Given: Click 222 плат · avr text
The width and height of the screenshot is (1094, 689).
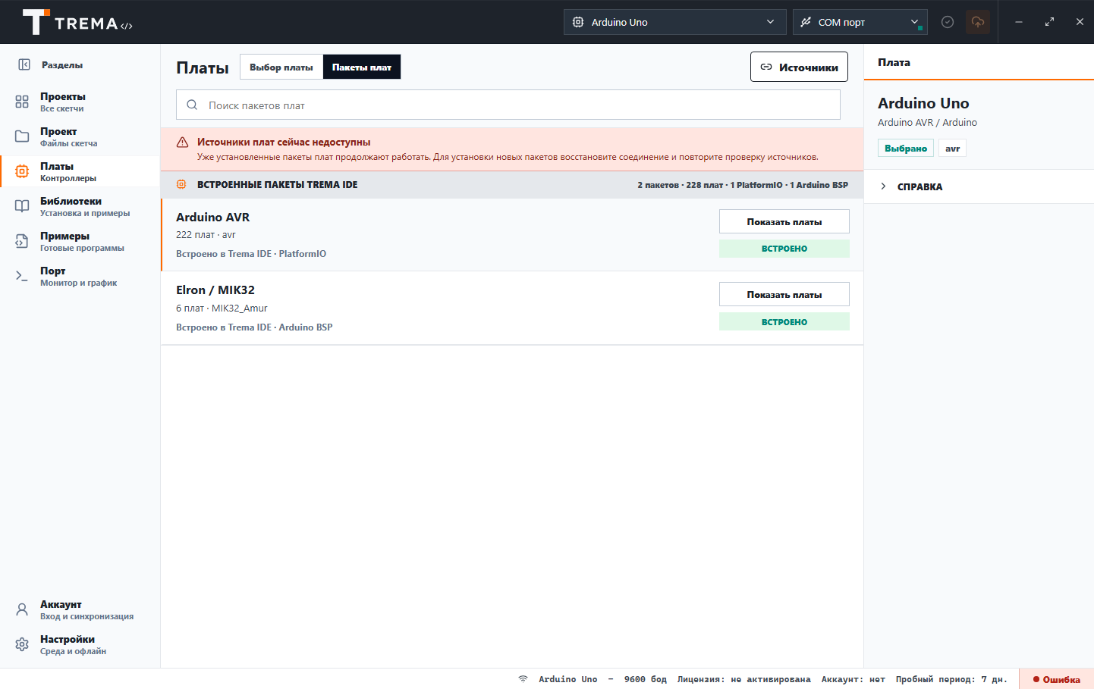Looking at the screenshot, I should 206,235.
